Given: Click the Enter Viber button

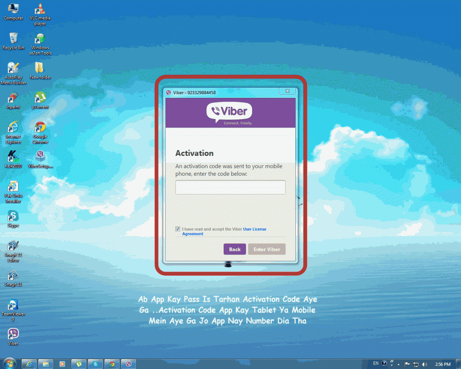Looking at the screenshot, I should tap(267, 249).
